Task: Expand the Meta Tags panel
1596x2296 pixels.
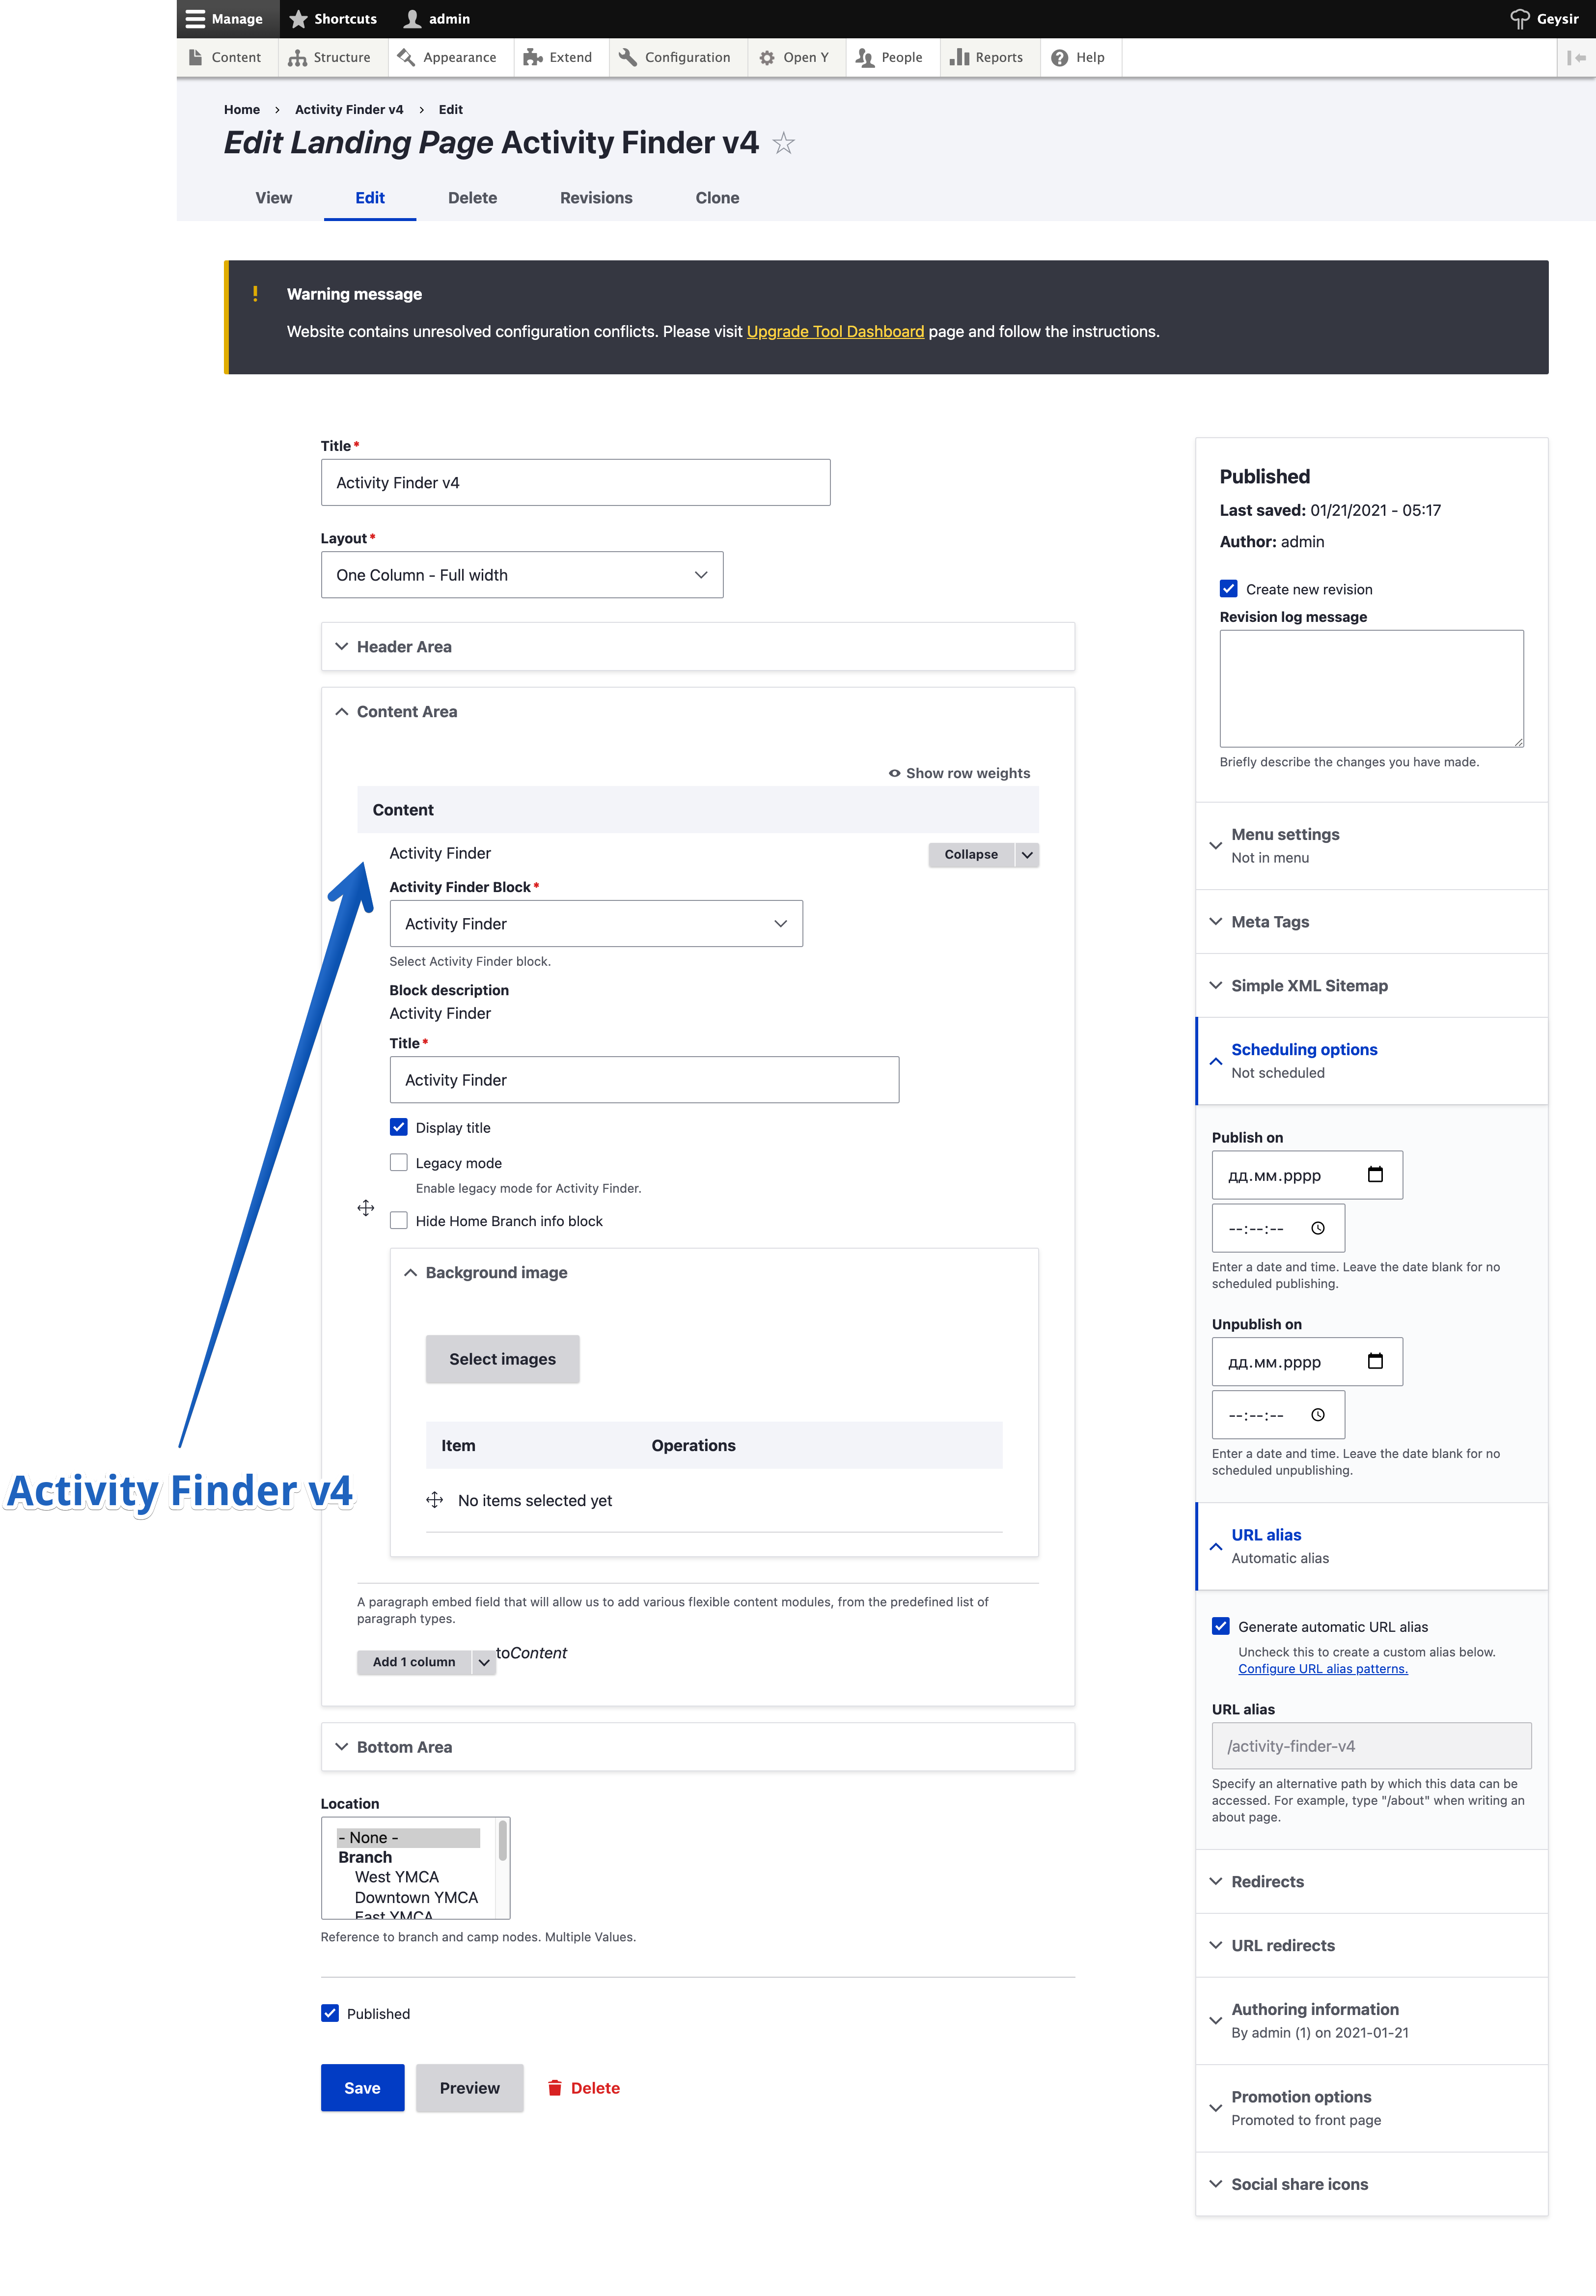Action: [1372, 922]
